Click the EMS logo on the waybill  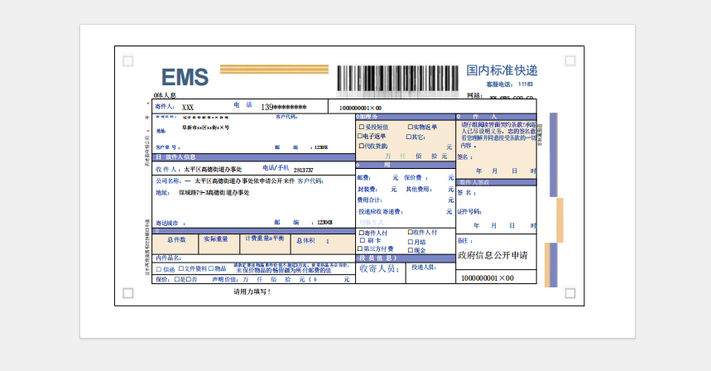point(185,77)
